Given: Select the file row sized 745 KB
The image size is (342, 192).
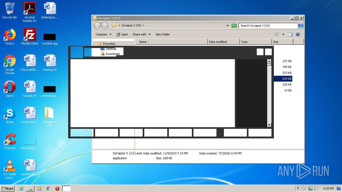Looking at the screenshot, I should coord(283,67).
